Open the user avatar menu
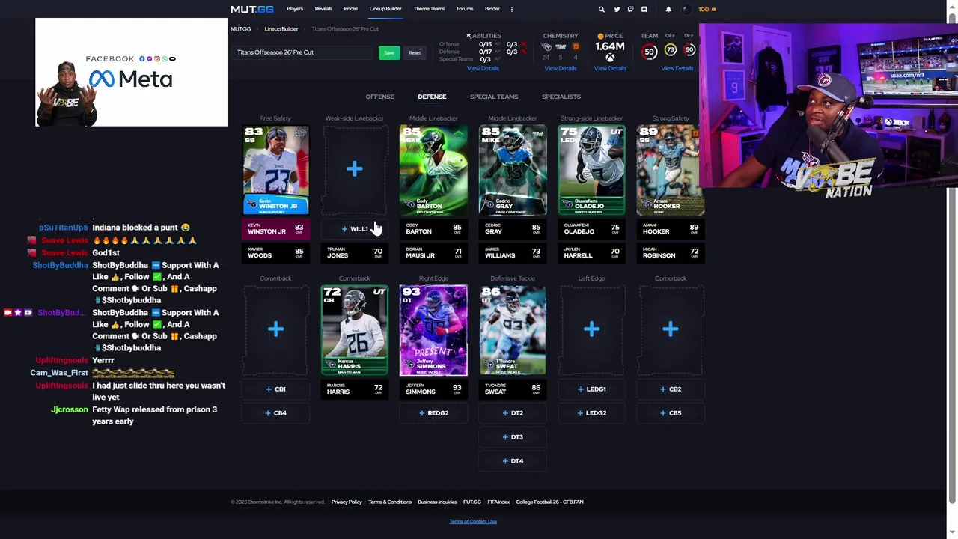The image size is (958, 539). [686, 10]
